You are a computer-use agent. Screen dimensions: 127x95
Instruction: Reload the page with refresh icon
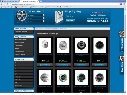[7, 4]
